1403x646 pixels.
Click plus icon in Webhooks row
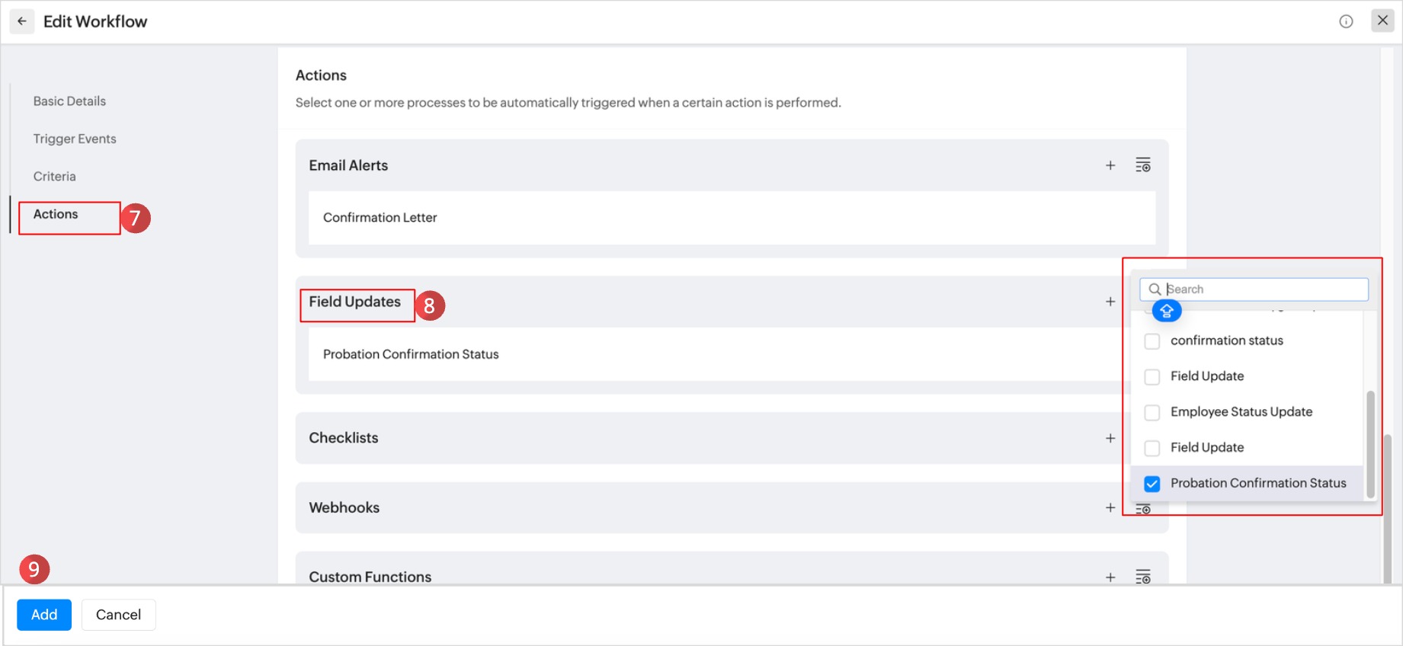[1110, 507]
